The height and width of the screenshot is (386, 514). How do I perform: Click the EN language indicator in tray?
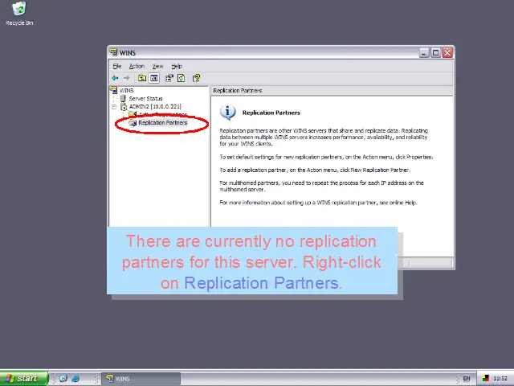(467, 378)
